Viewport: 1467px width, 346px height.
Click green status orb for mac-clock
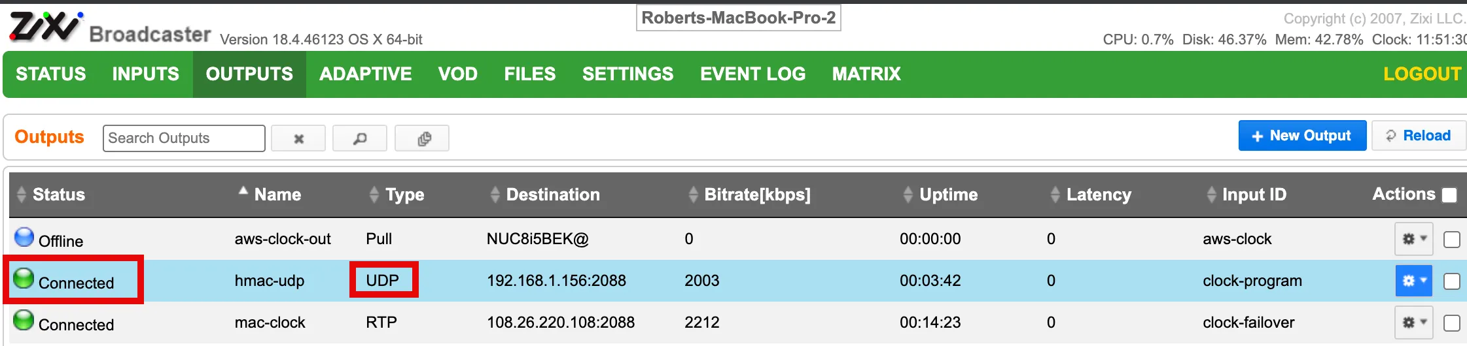coord(24,320)
